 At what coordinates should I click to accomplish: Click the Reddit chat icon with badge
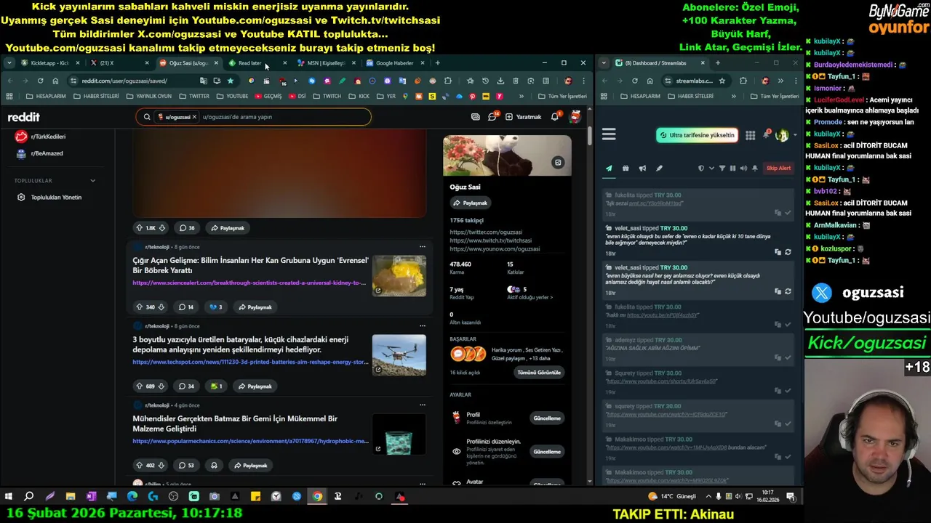(492, 116)
